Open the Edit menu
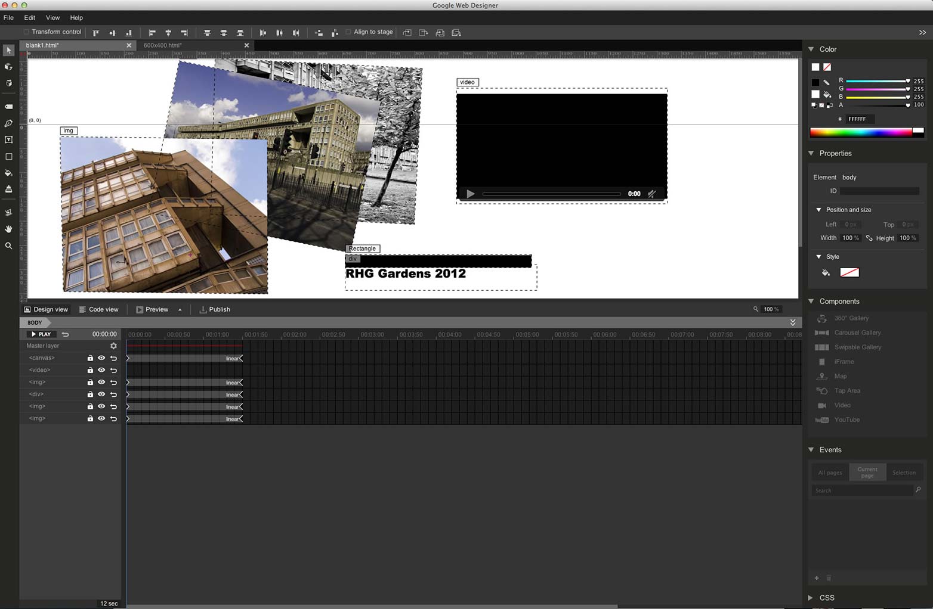 tap(29, 18)
